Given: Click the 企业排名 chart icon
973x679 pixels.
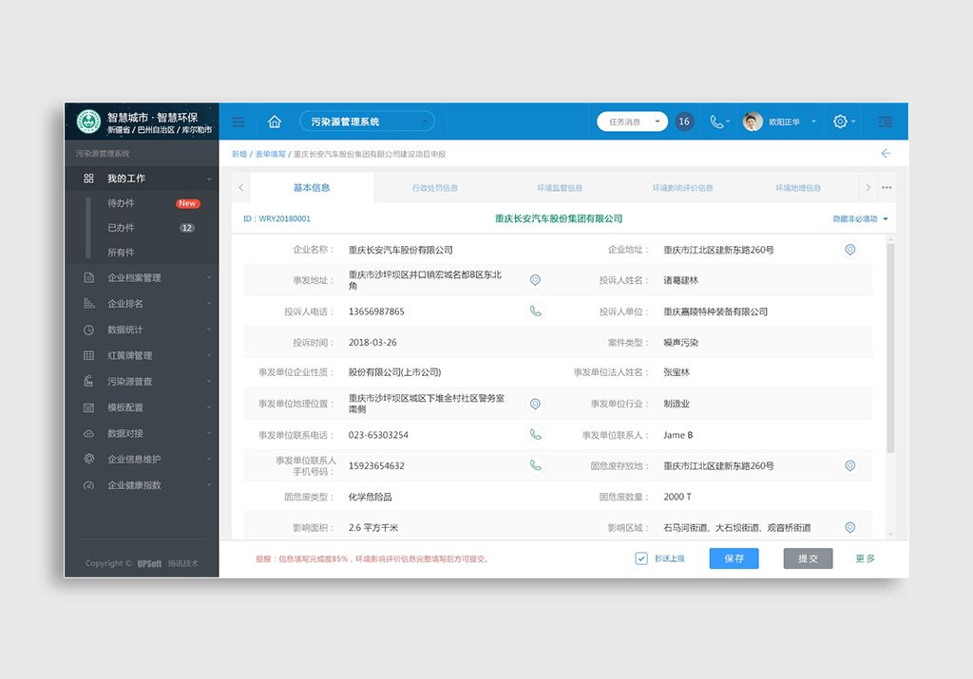Looking at the screenshot, I should coord(88,303).
